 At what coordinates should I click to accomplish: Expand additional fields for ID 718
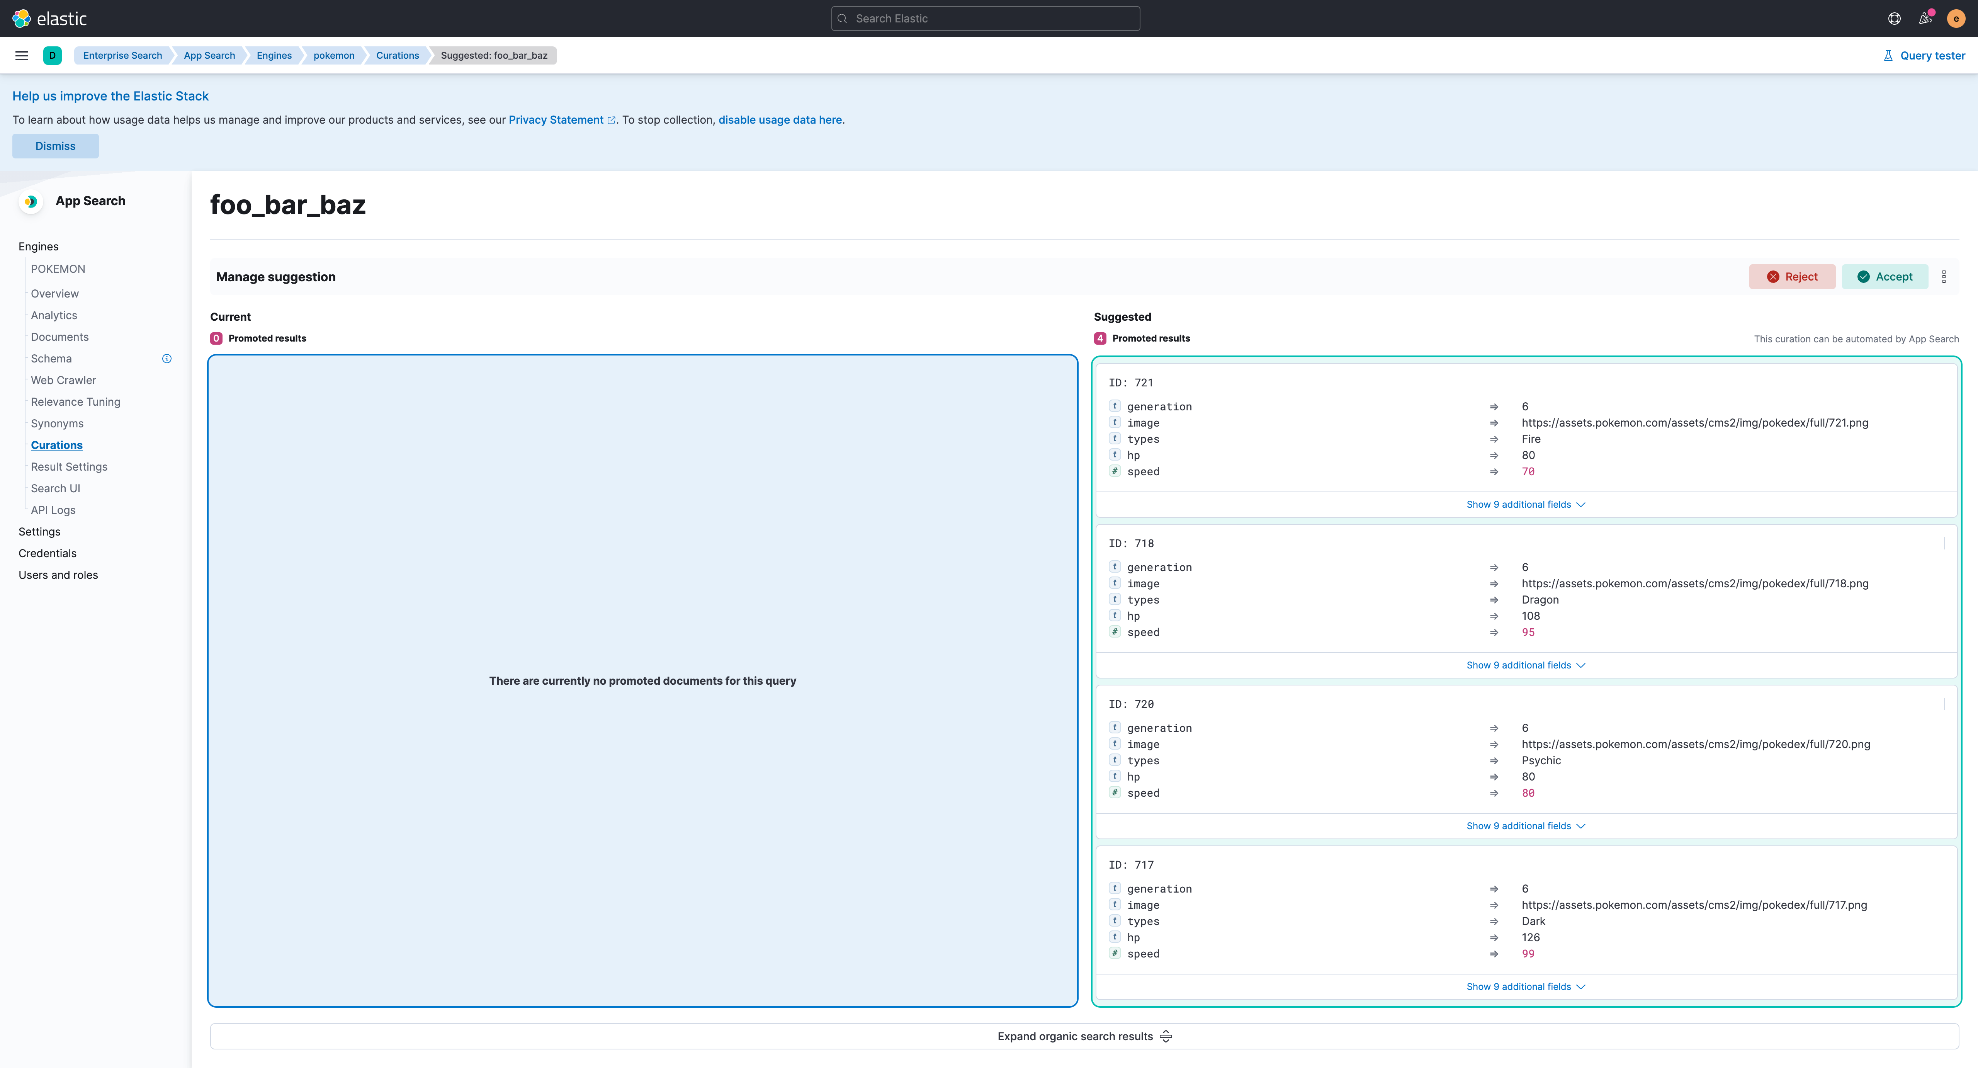(x=1525, y=665)
